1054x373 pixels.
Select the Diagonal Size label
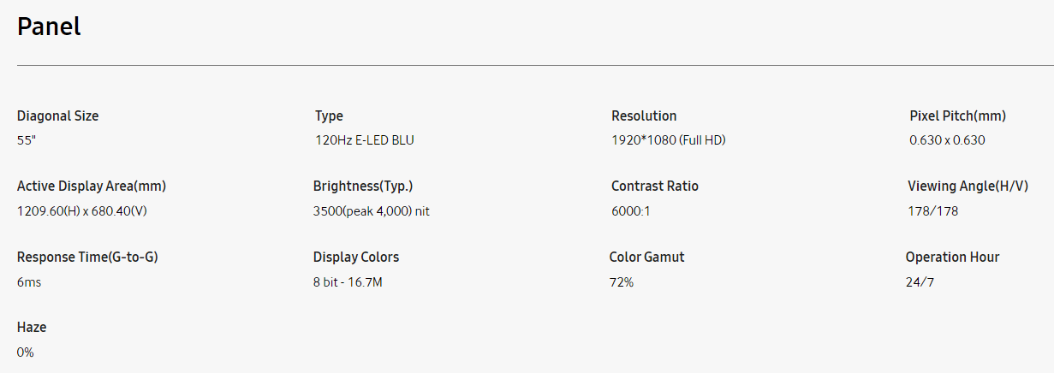tap(57, 116)
